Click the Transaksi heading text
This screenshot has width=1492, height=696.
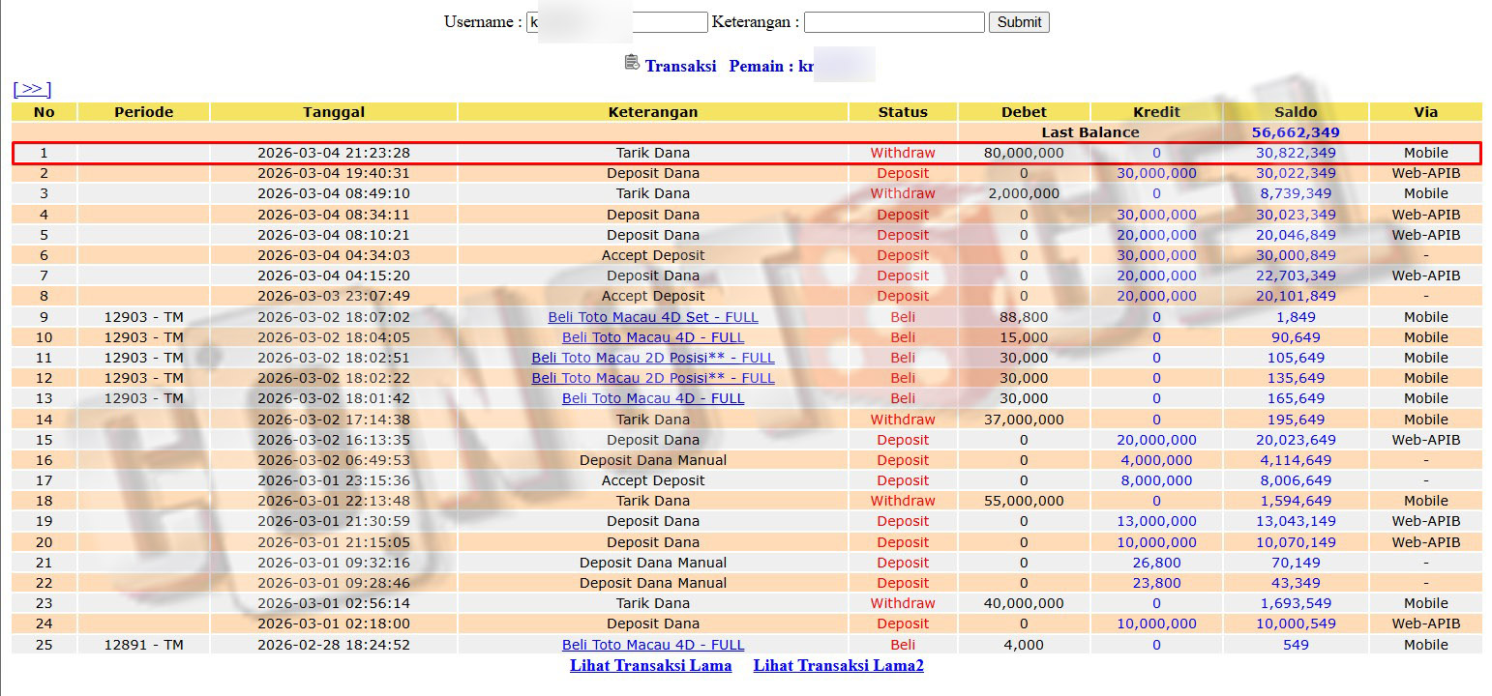[680, 67]
